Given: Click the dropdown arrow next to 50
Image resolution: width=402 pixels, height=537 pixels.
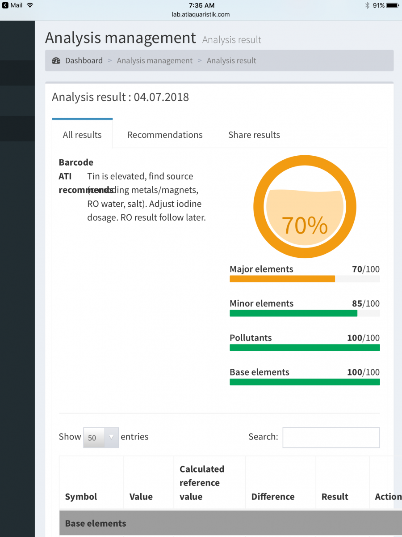Looking at the screenshot, I should pyautogui.click(x=111, y=438).
